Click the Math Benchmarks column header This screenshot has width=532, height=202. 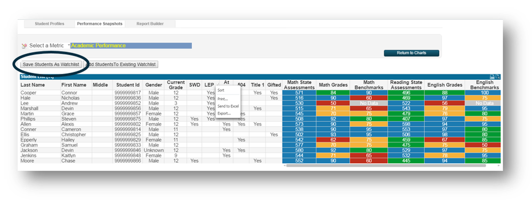[x=369, y=85]
